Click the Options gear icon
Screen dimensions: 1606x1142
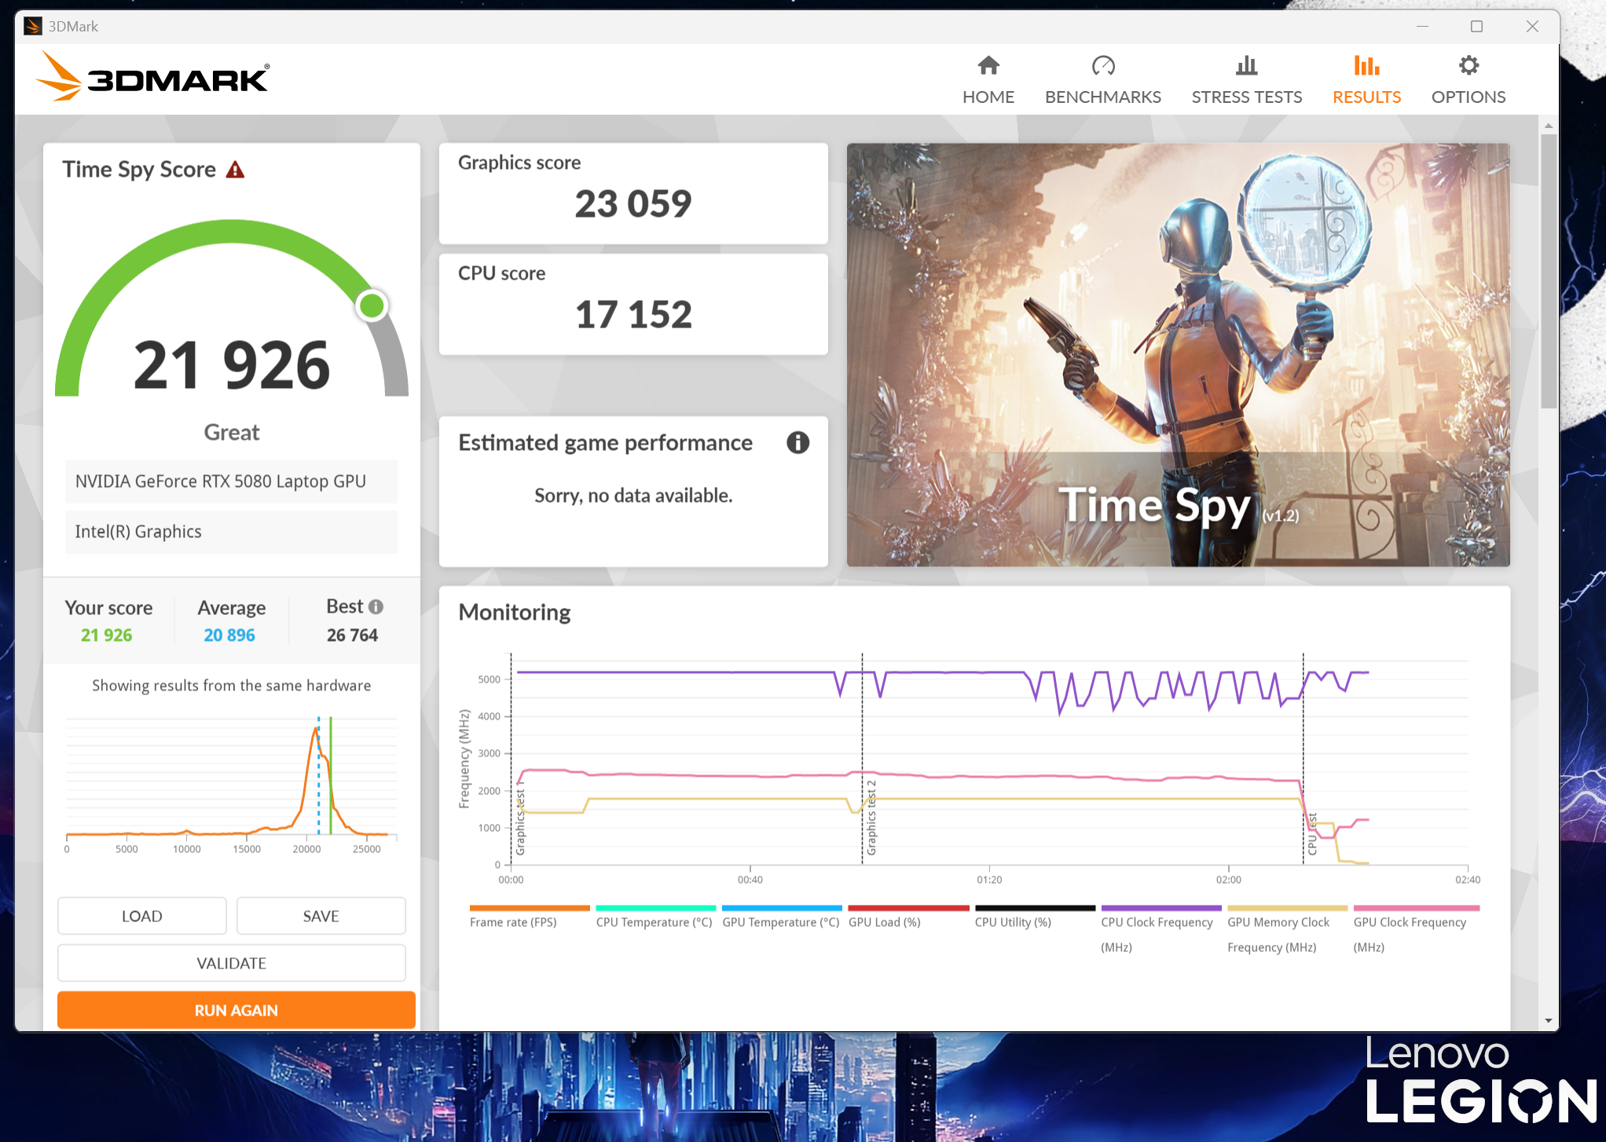1468,65
